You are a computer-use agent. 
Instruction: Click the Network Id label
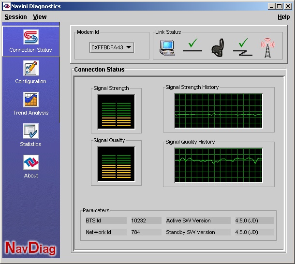coord(106,232)
